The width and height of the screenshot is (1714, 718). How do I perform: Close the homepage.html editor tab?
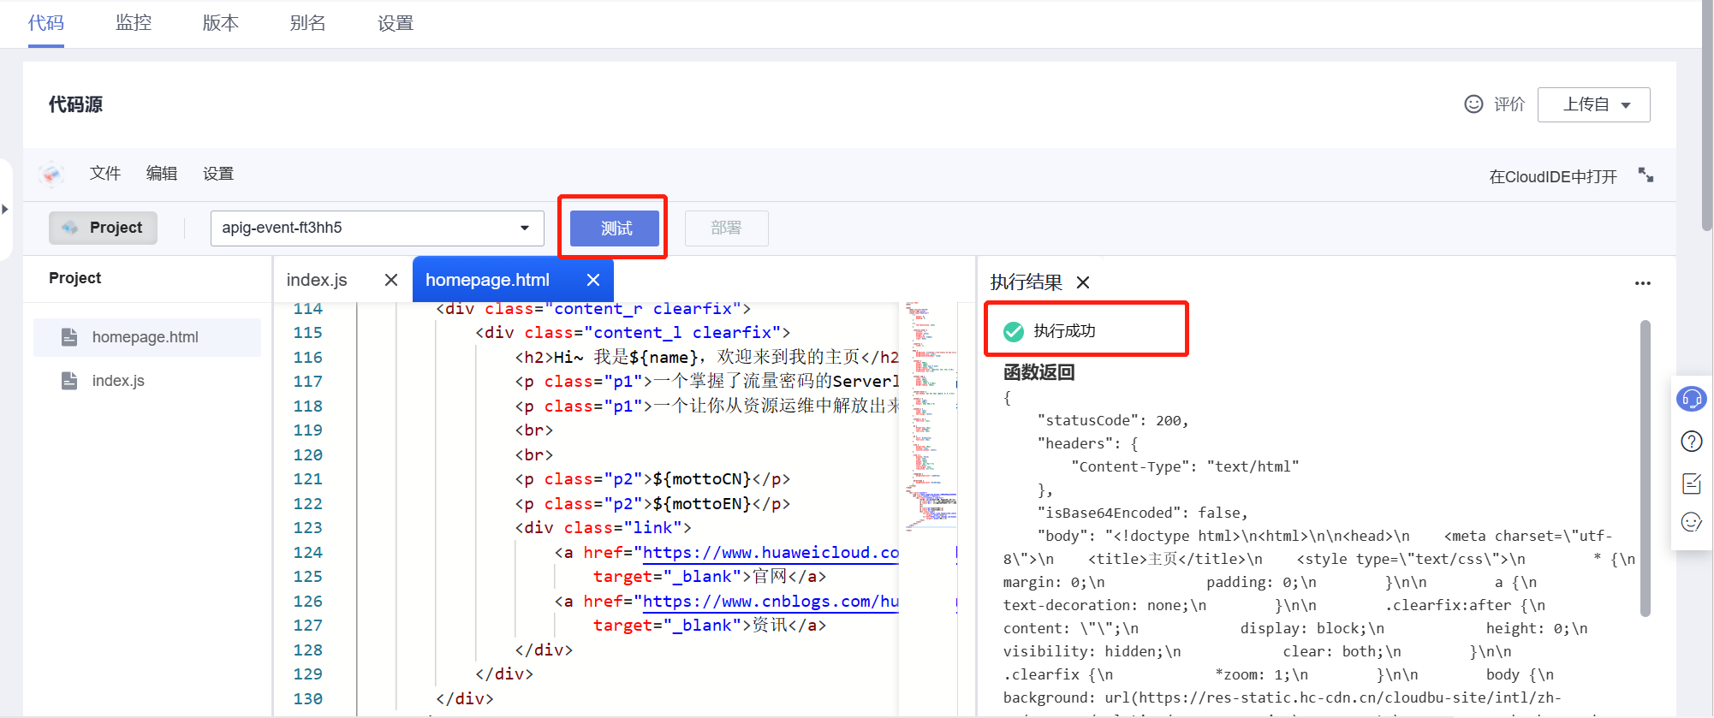coord(592,280)
